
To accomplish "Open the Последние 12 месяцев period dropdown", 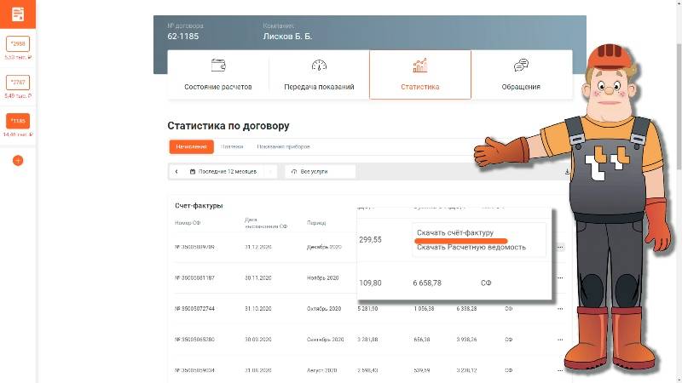I will (x=224, y=171).
